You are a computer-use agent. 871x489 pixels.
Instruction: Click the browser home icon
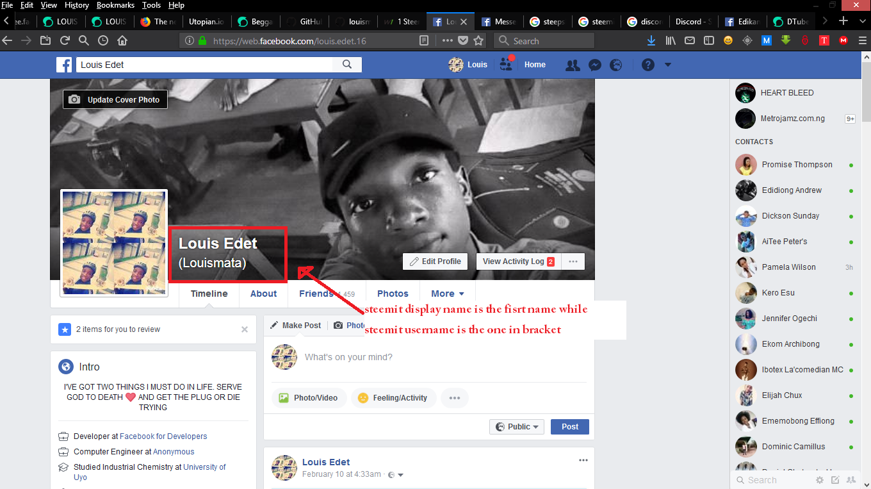coord(122,40)
